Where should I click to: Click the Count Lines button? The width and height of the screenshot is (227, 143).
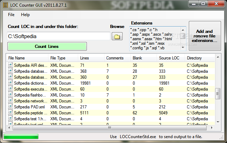pyautogui.click(x=47, y=47)
